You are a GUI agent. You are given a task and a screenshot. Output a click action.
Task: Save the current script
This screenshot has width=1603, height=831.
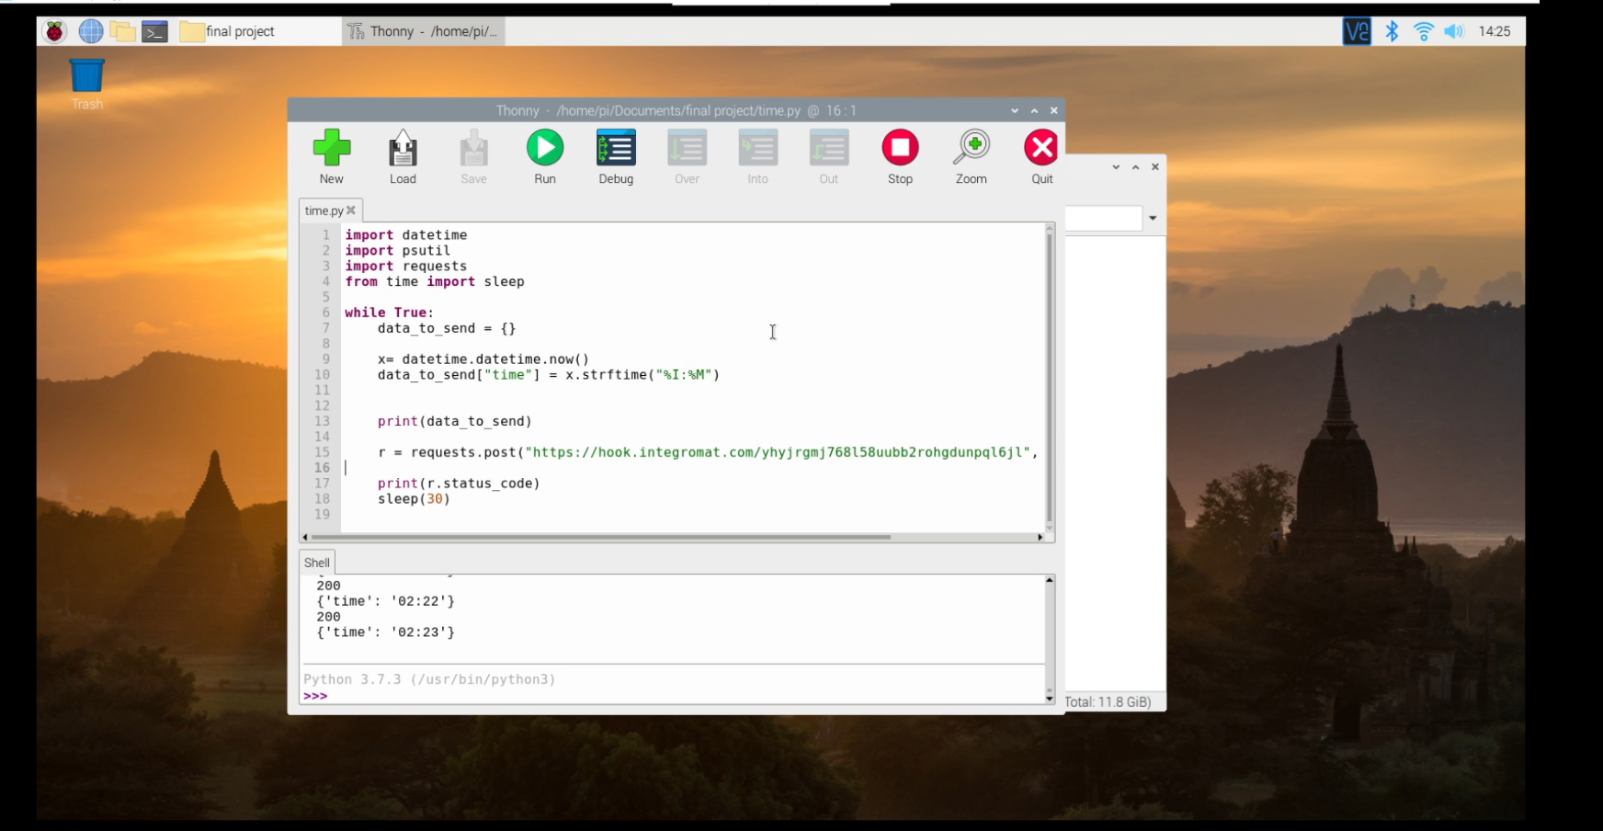click(x=473, y=157)
